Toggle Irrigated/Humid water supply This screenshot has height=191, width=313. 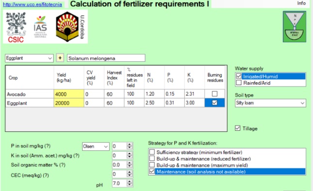(x=239, y=76)
